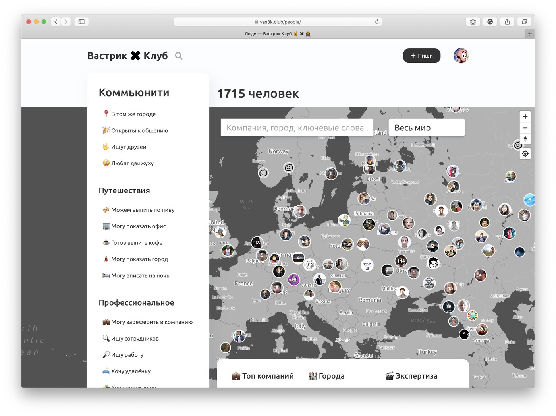556x416 pixels.
Task: Click Safari share icon
Action: 507,22
